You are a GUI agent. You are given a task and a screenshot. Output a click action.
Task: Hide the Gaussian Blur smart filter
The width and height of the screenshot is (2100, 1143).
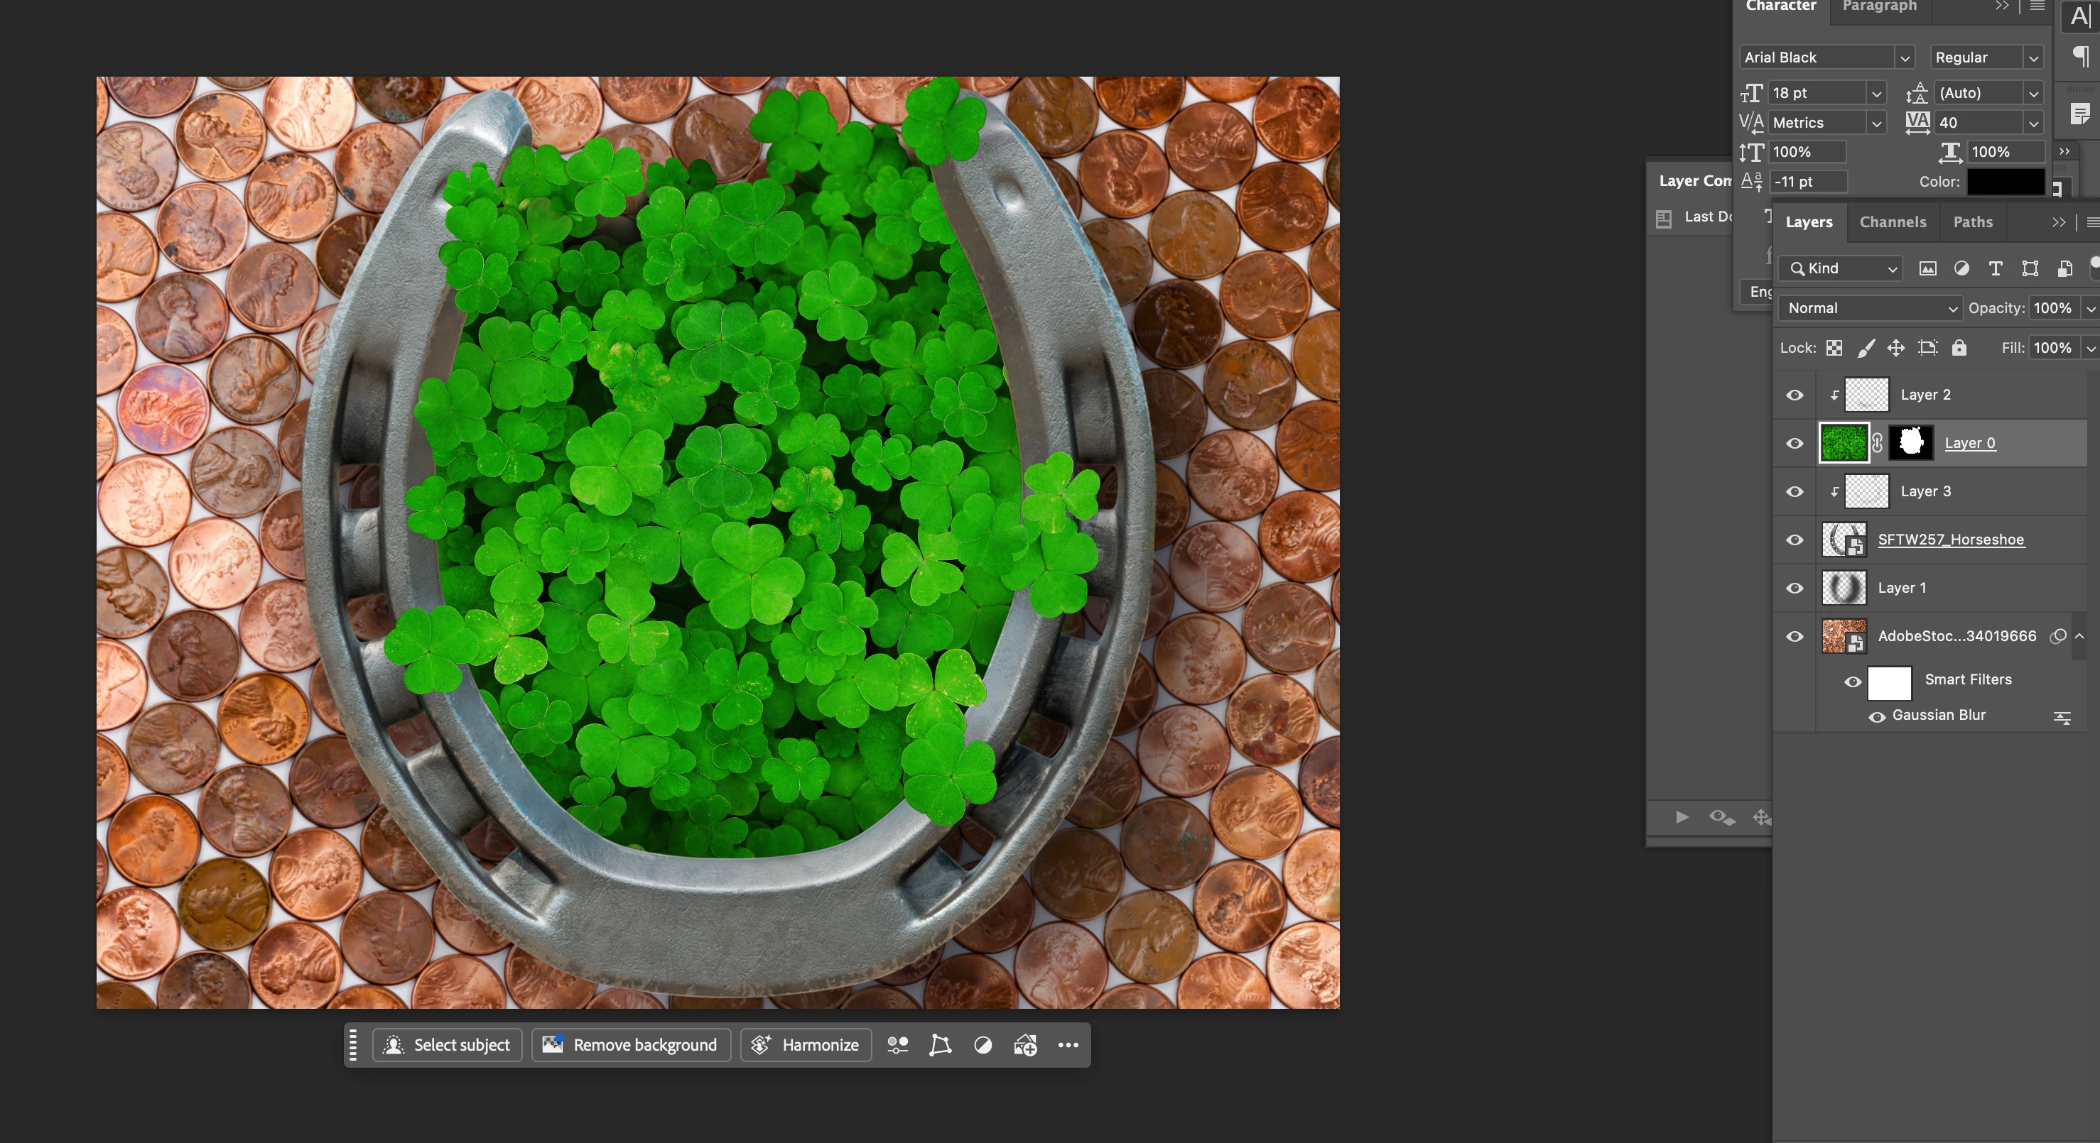click(x=1877, y=717)
